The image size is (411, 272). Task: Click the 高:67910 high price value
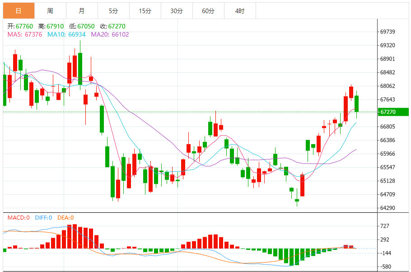(51, 26)
